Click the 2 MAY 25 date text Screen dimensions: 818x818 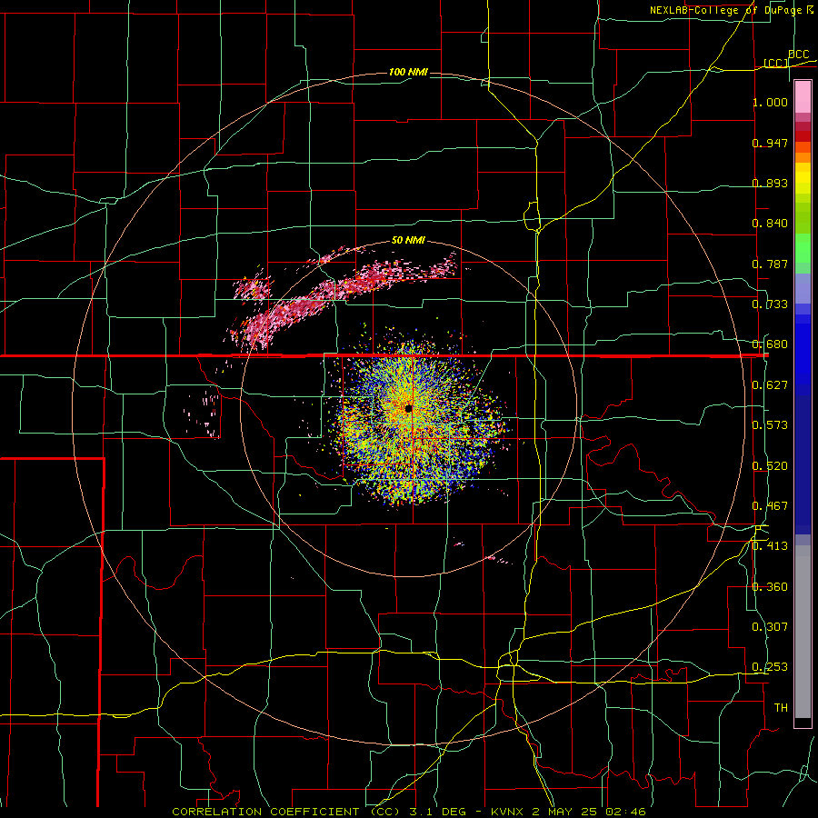pyautogui.click(x=565, y=812)
